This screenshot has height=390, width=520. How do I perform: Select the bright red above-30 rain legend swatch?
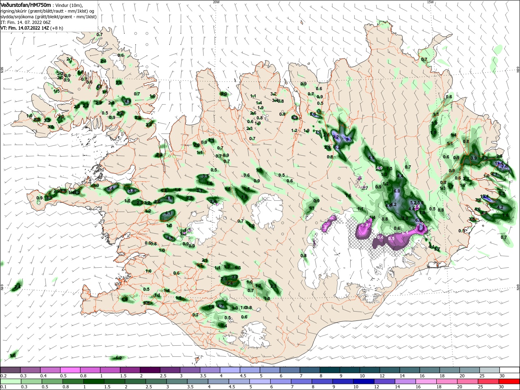[509, 381]
